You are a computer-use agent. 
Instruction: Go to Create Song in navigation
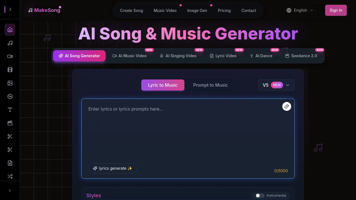click(131, 11)
